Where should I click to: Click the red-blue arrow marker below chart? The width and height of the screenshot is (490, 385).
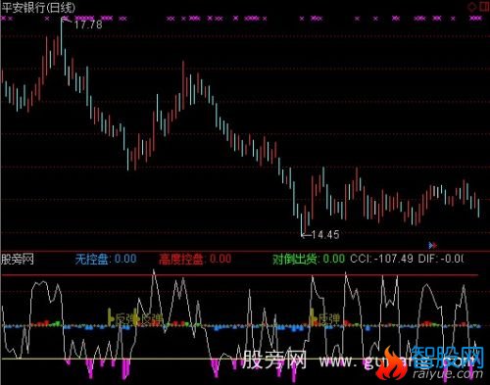[x=432, y=245]
